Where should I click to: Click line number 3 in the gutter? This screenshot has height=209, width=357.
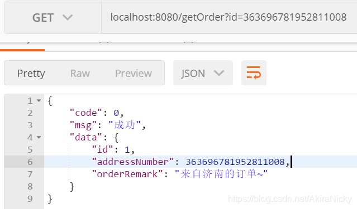30,125
